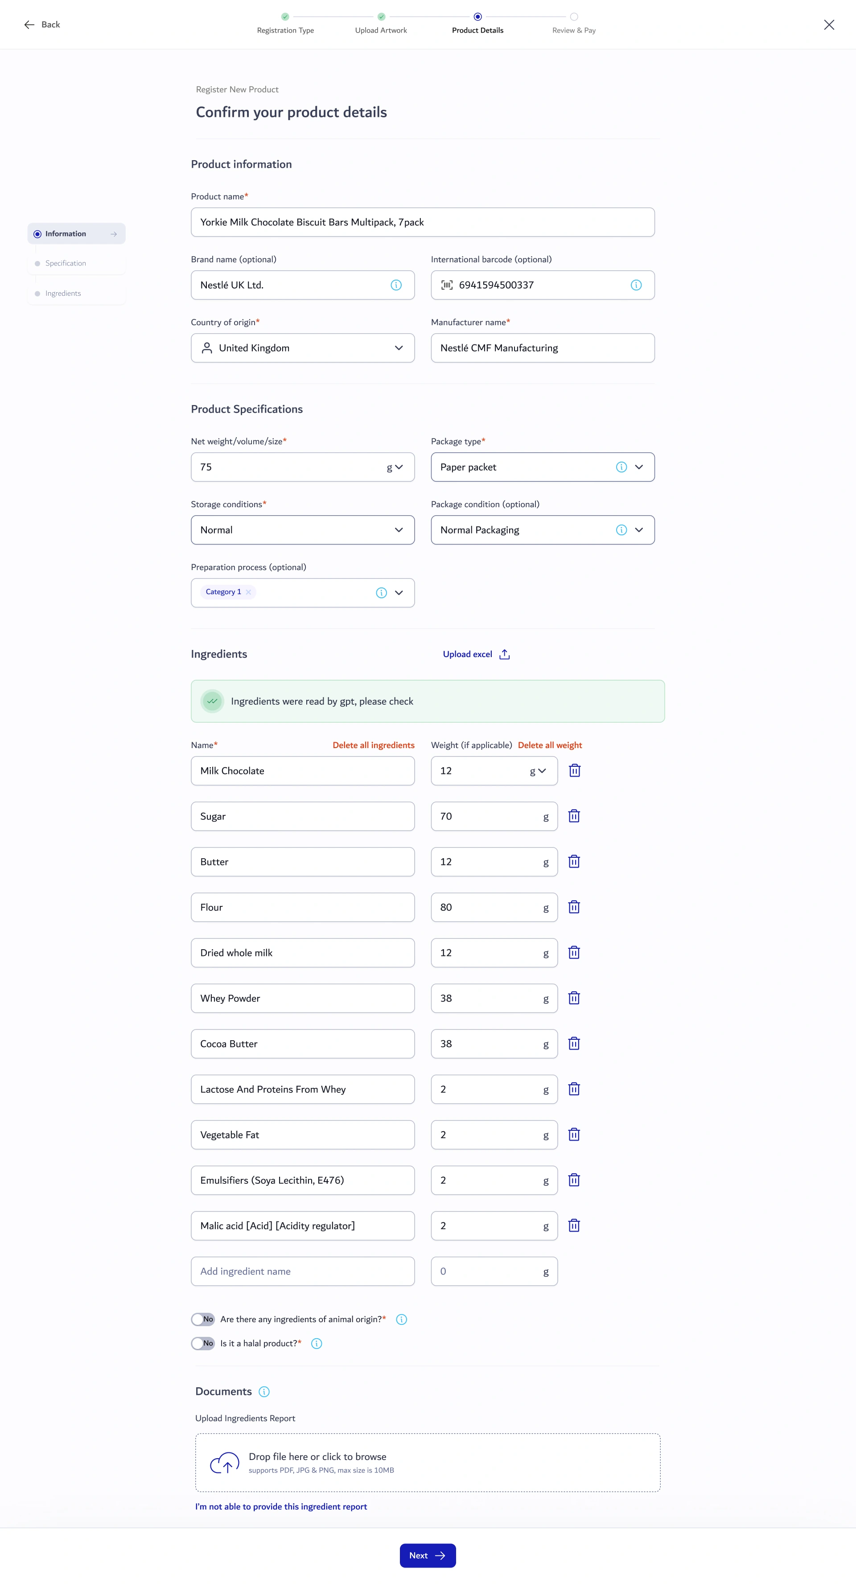Delete the Milk Chocolate ingredient row
Image resolution: width=856 pixels, height=1584 pixels.
[x=575, y=770]
